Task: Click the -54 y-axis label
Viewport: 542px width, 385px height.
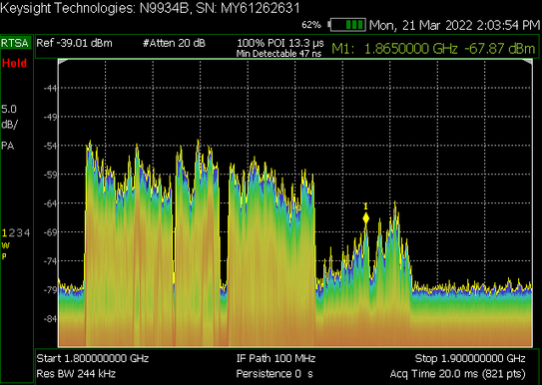Action: click(50, 146)
